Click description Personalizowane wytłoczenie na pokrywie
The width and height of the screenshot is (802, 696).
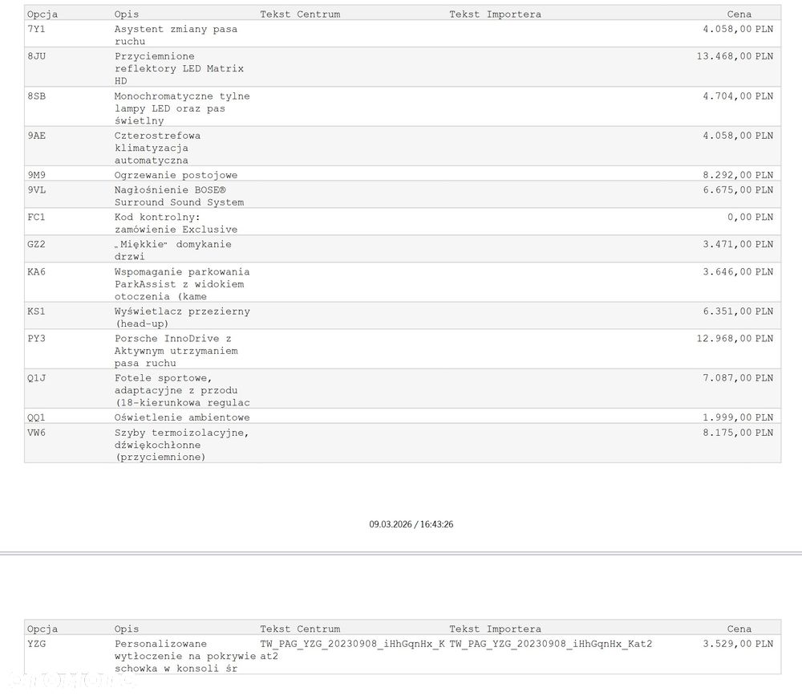coord(185,656)
